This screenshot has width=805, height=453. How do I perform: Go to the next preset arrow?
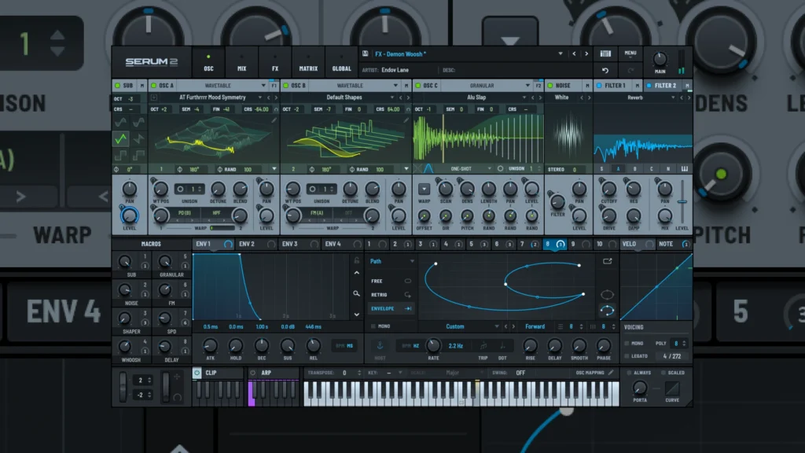tap(586, 53)
